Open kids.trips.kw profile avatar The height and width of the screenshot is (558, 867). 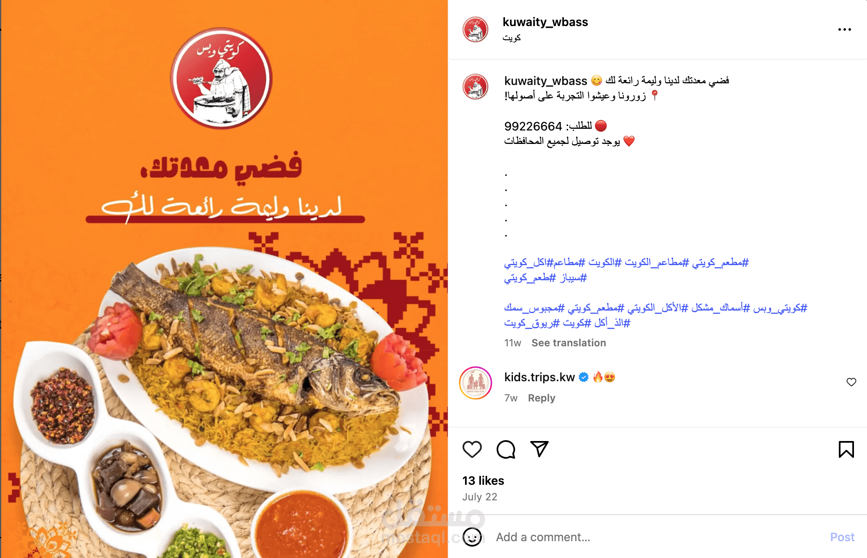coord(476,383)
